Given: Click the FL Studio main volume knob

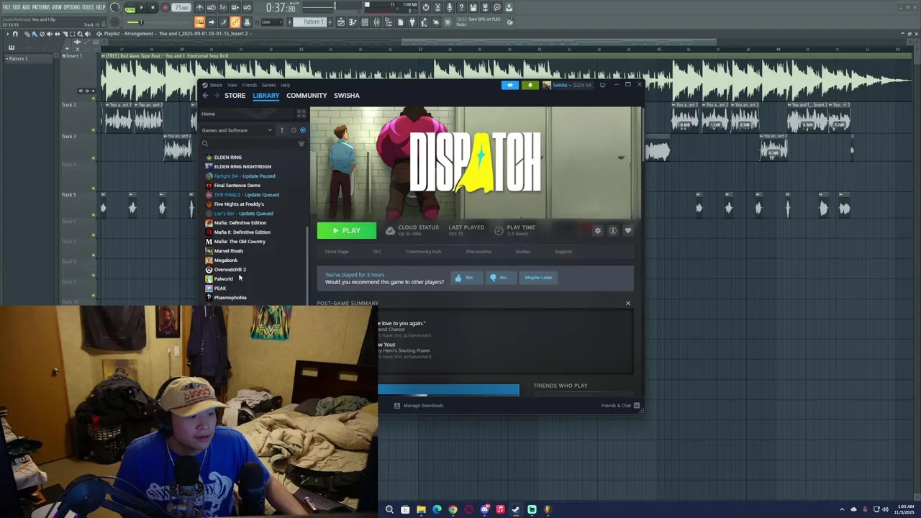Looking at the screenshot, I should tap(115, 7).
